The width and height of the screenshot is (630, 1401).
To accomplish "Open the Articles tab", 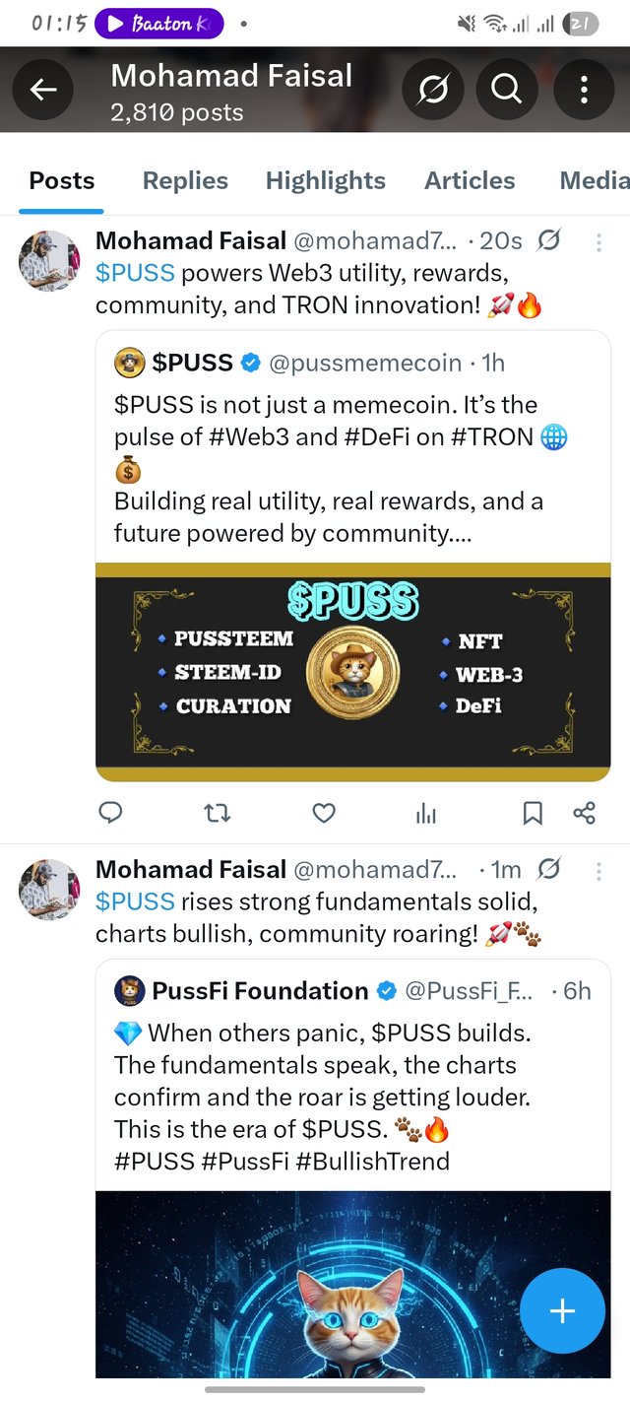I will coord(470,180).
